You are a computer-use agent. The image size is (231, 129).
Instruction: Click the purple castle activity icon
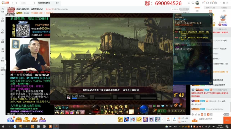point(42,119)
